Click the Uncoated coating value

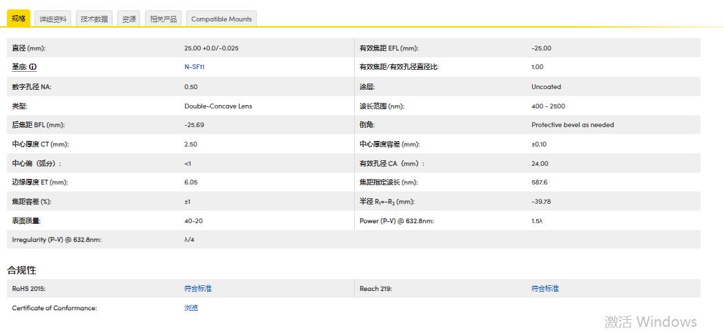(x=546, y=87)
